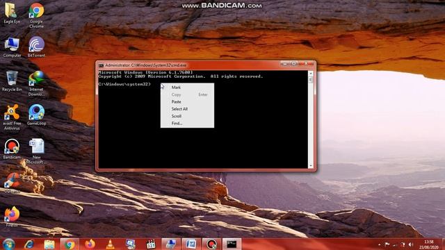The image size is (445, 250).
Task: Maximize the cmd.exe window
Action: tap(293, 64)
